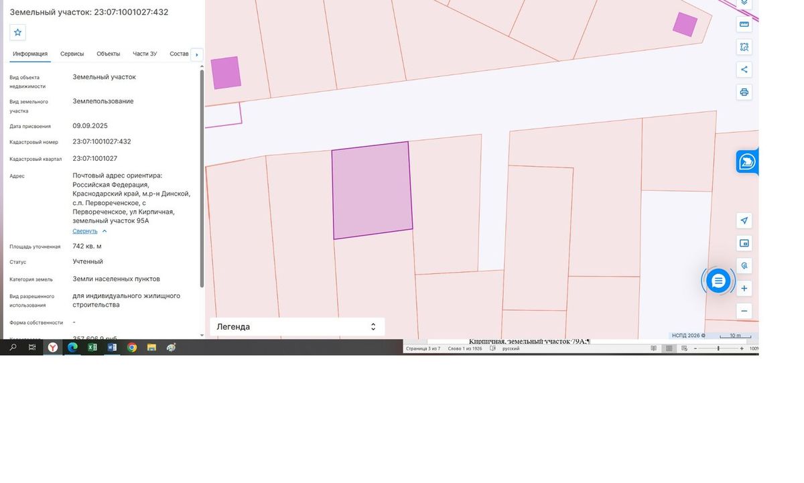Image resolution: width=804 pixels, height=483 pixels.
Task: Switch Word to Web Layout view
Action: tap(683, 348)
